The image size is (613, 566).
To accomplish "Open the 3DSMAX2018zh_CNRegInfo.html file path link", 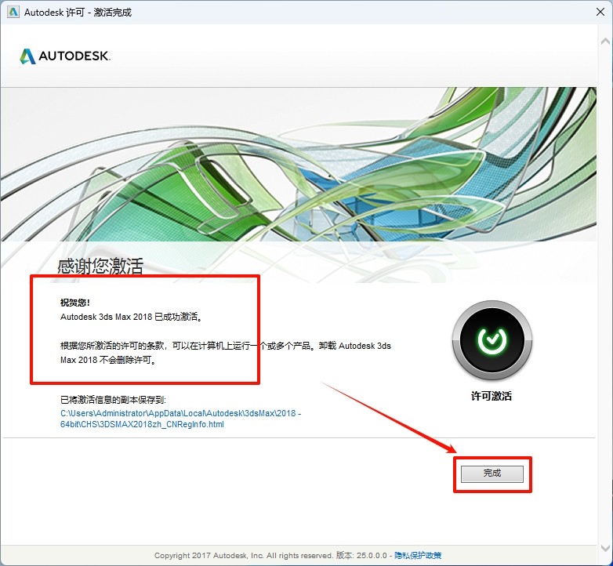I will [x=181, y=418].
